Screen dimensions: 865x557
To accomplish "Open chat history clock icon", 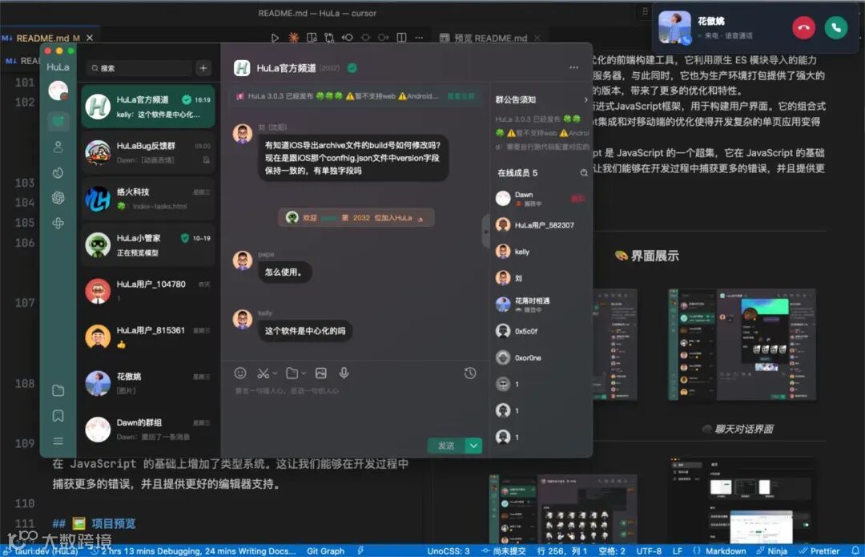I will [x=470, y=373].
